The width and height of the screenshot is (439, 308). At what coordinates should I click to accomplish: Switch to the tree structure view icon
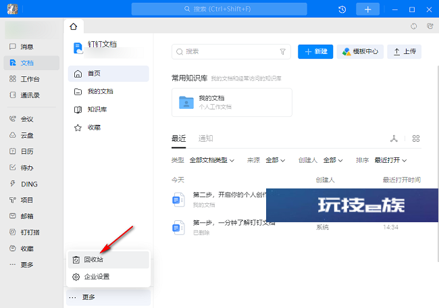pos(394,138)
